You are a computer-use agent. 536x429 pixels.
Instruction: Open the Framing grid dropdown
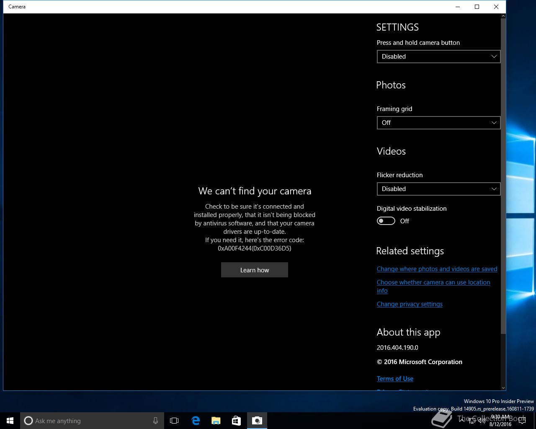tap(438, 123)
